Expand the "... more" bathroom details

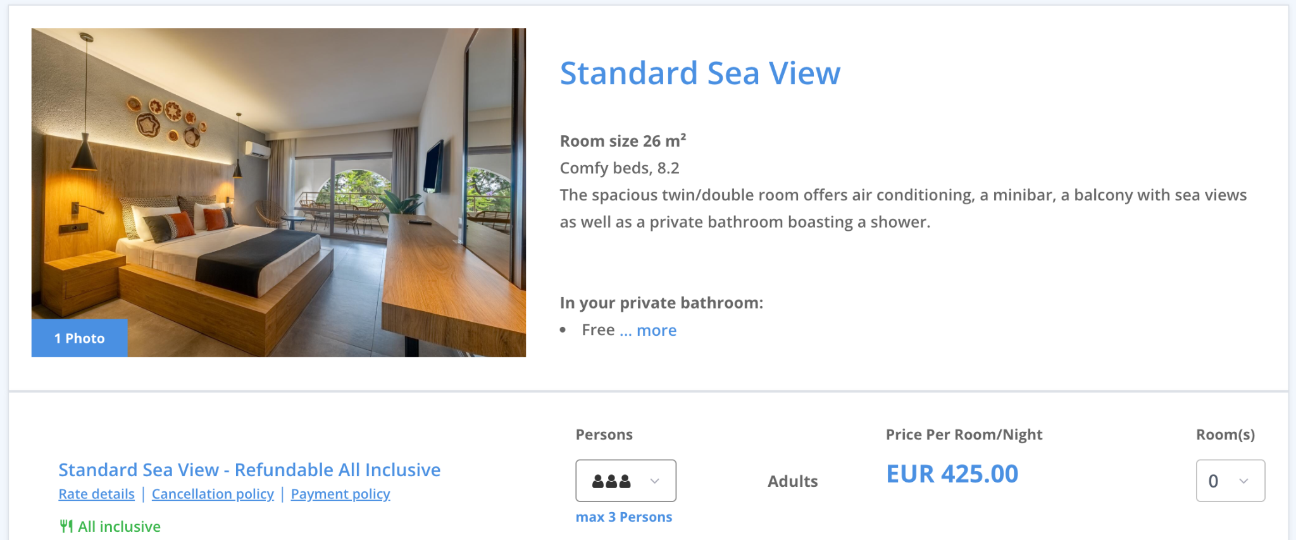[x=648, y=331]
